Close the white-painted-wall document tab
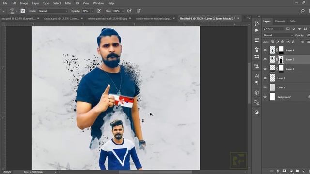Screen dimensions: 310x174 (130, 18)
